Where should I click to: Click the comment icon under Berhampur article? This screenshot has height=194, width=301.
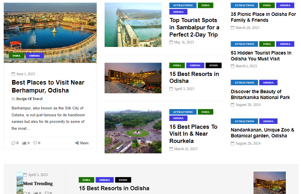coord(13,143)
